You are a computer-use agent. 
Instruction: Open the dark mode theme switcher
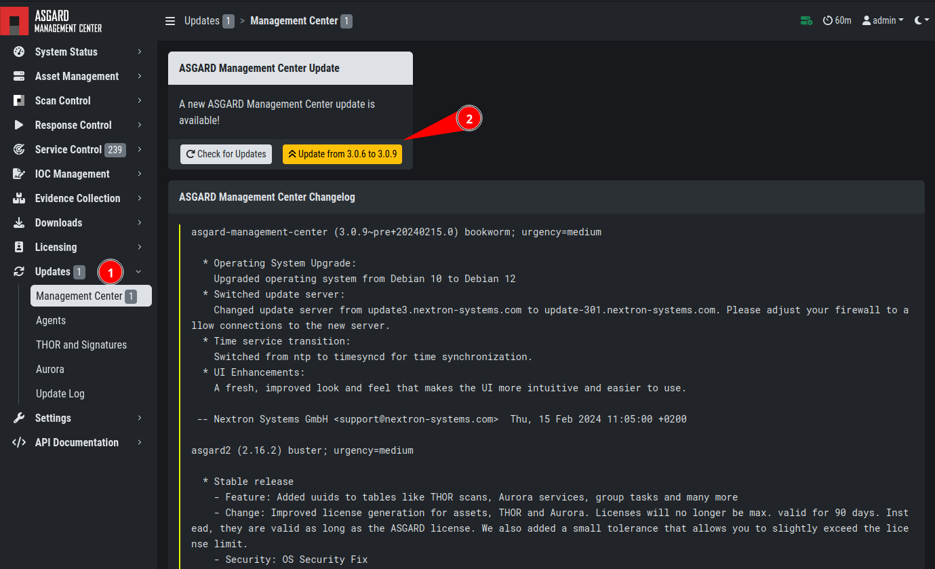tap(921, 20)
